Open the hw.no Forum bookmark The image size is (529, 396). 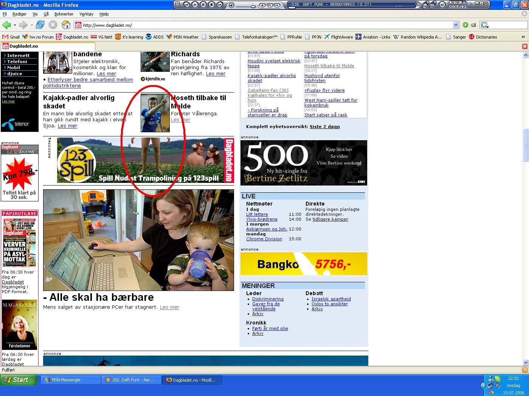pyautogui.click(x=38, y=37)
